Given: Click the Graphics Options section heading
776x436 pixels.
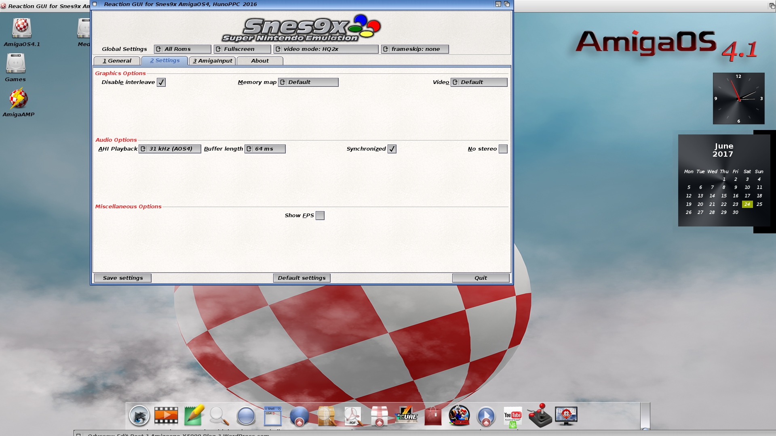Looking at the screenshot, I should (x=120, y=73).
